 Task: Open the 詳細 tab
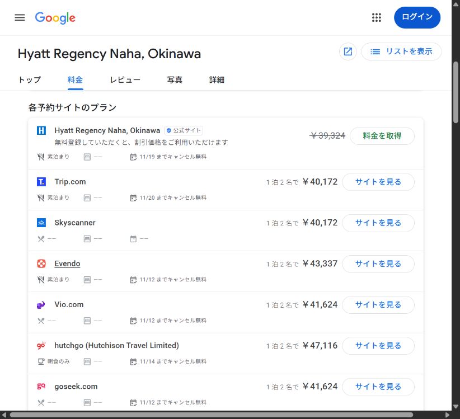point(217,80)
